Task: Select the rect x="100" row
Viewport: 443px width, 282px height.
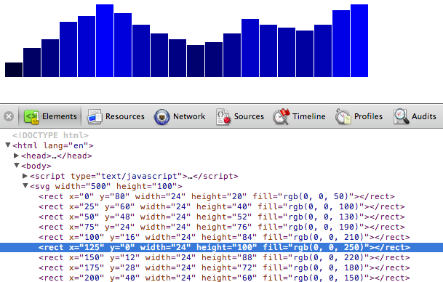Action: pos(224,237)
